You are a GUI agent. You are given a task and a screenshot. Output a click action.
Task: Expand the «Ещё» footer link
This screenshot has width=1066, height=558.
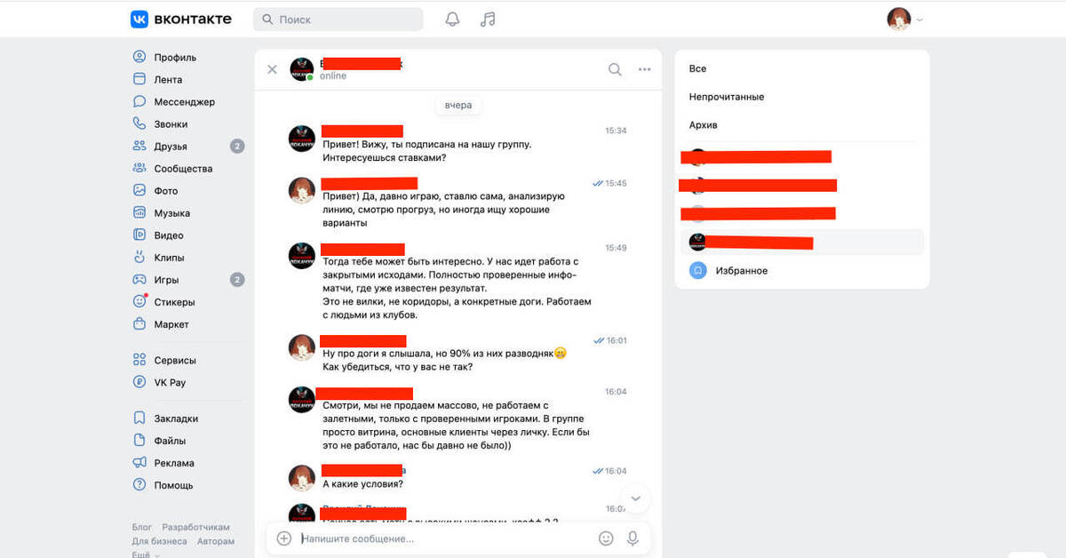pyautogui.click(x=141, y=554)
